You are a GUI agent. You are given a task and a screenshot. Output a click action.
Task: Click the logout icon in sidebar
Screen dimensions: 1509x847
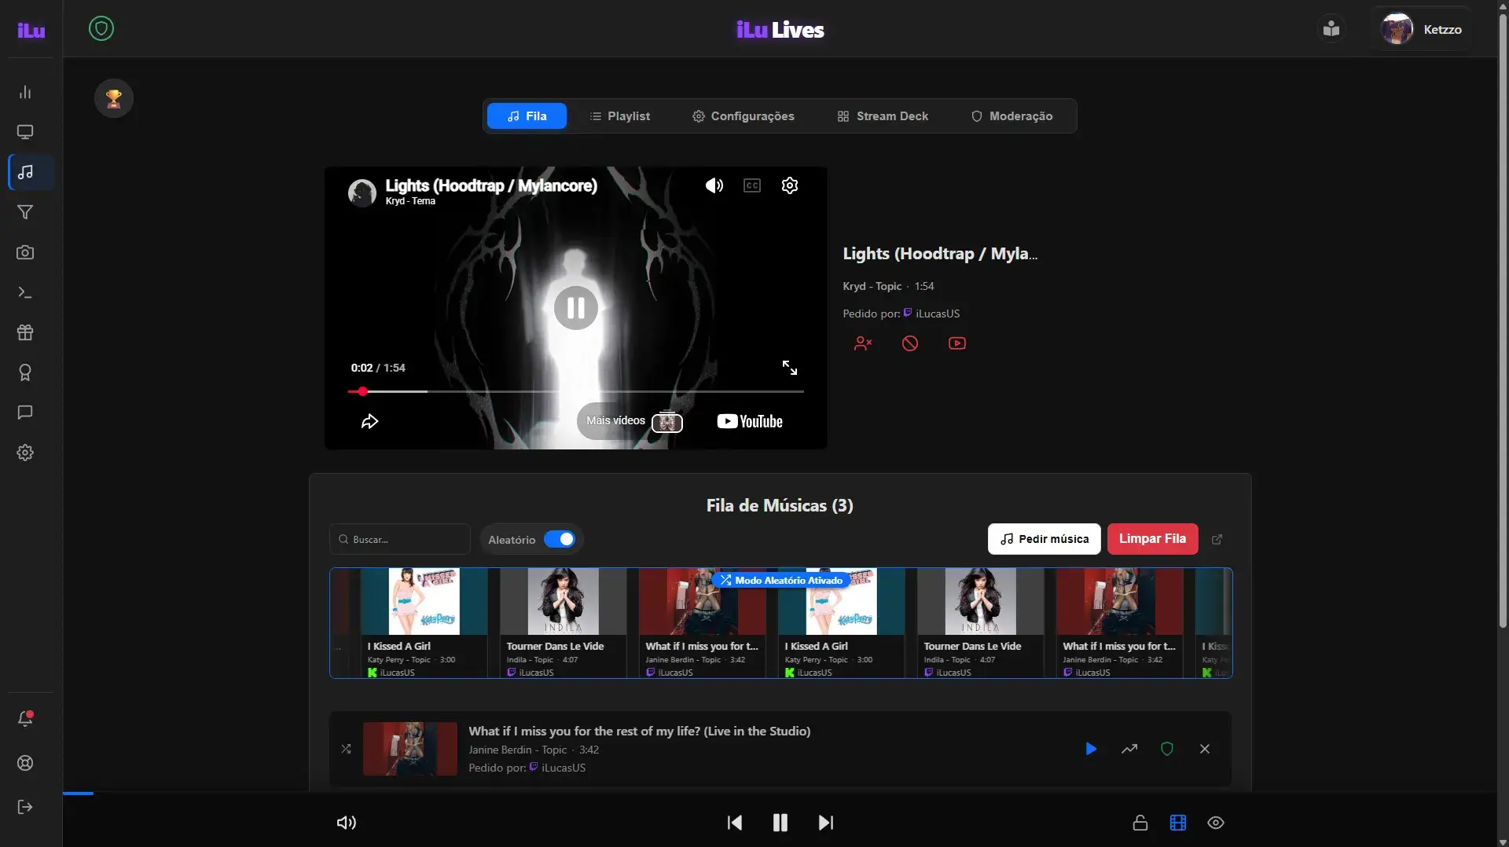[25, 807]
